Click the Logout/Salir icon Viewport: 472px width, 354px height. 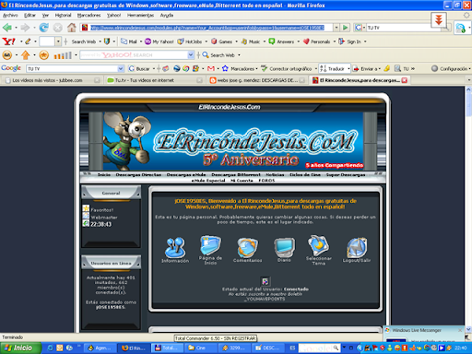[x=357, y=247]
